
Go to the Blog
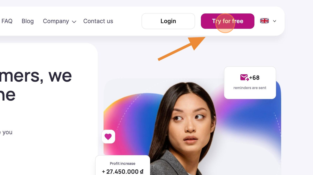coord(28,21)
